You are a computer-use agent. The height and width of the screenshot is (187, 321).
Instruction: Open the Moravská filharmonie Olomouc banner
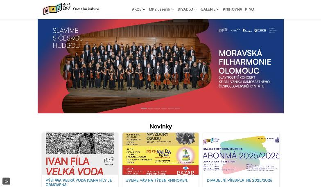(x=160, y=66)
